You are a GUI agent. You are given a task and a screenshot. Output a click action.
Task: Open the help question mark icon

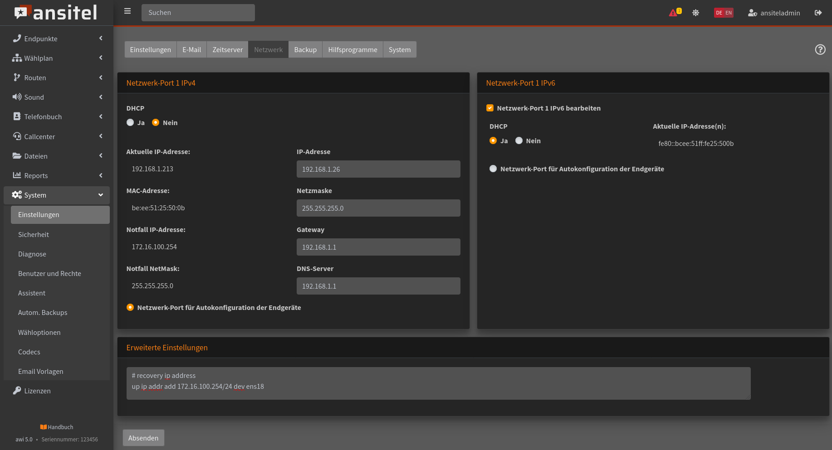click(x=820, y=49)
